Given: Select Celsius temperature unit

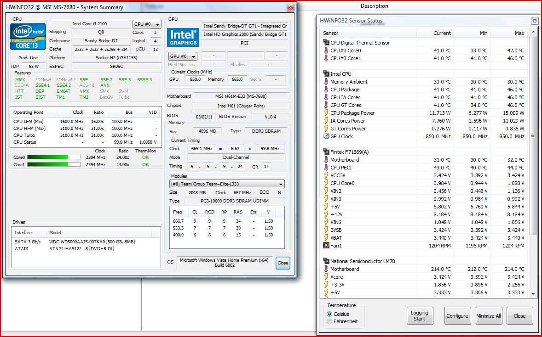Looking at the screenshot, I should [329, 314].
